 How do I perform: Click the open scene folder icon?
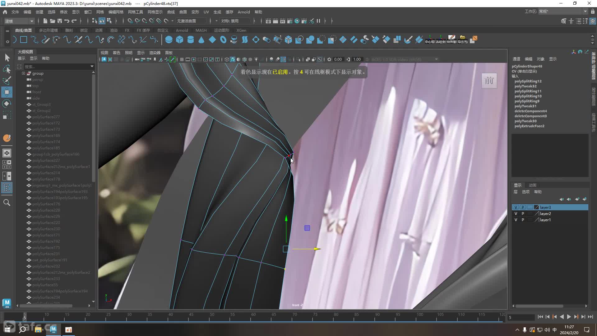52,21
